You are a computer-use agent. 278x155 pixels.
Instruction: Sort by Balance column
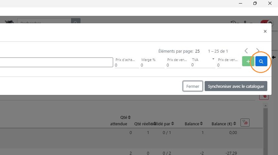pos(201,124)
